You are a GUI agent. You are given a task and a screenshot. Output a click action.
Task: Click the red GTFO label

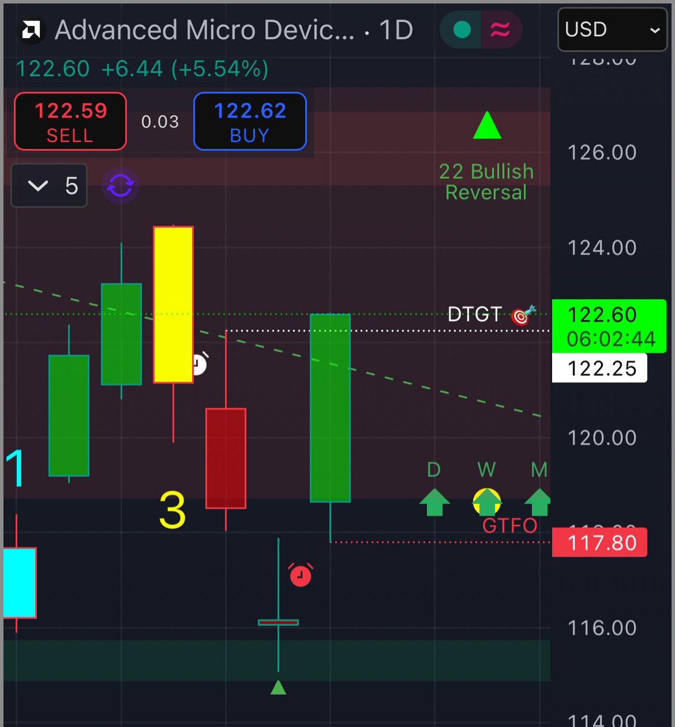point(510,525)
